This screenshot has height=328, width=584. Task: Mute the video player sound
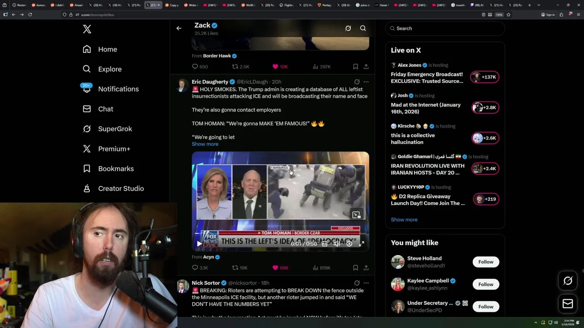tap(337, 244)
